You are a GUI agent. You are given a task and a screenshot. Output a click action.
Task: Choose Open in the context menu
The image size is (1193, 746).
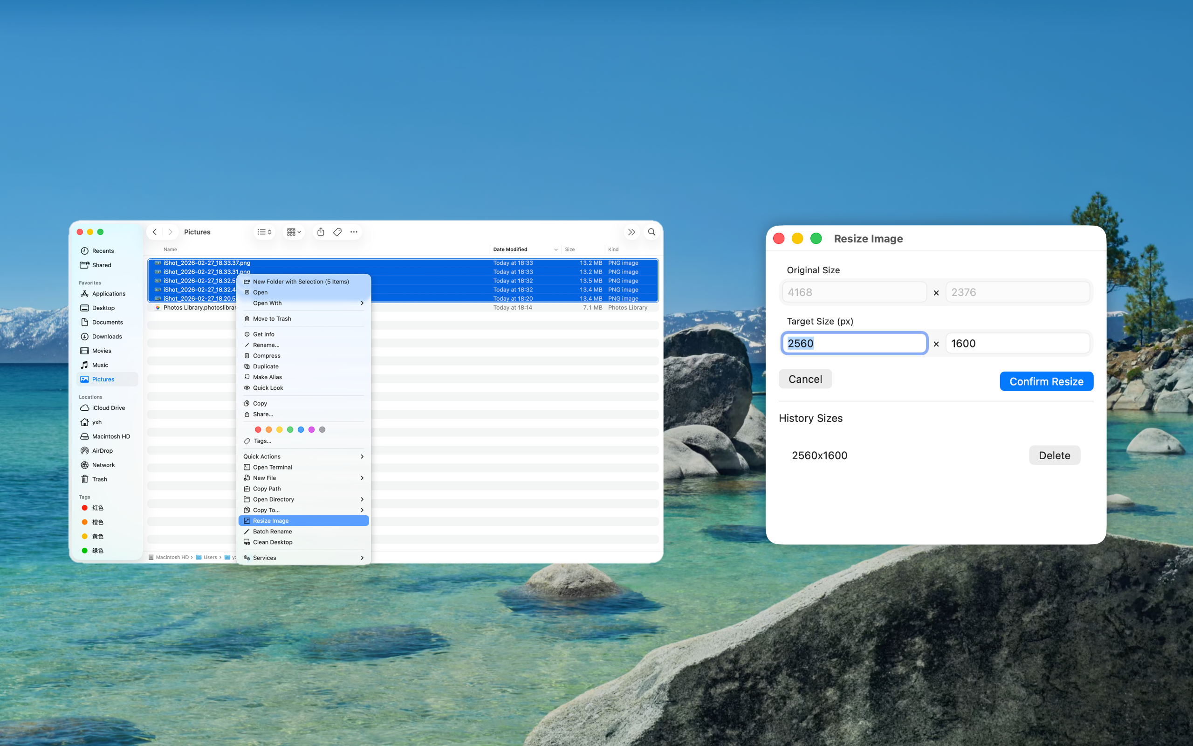tap(304, 293)
